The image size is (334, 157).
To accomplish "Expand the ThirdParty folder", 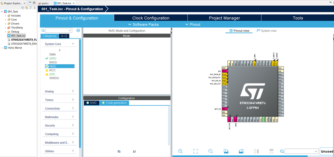I will coord(5,28).
